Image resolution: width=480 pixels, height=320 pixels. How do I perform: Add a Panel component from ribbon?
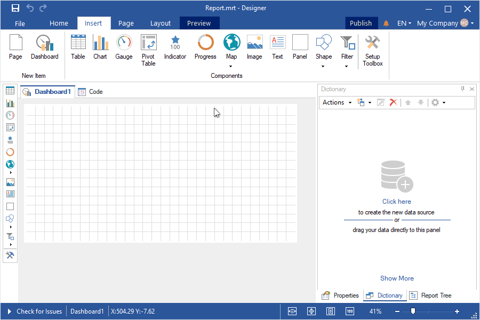pos(300,47)
